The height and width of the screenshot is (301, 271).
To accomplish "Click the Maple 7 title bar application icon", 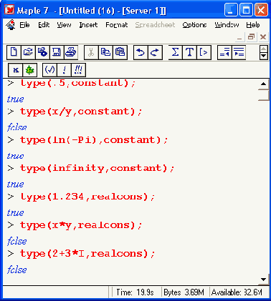I will [x=9, y=10].
